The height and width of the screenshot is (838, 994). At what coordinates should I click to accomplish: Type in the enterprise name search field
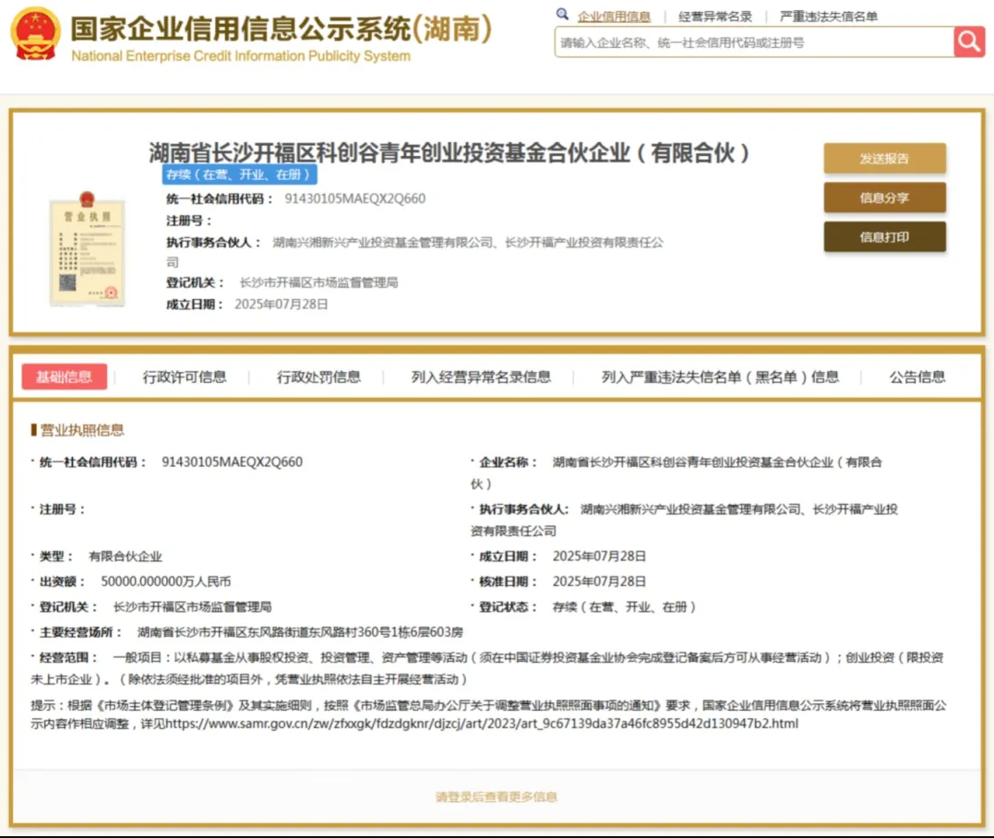[x=752, y=42]
